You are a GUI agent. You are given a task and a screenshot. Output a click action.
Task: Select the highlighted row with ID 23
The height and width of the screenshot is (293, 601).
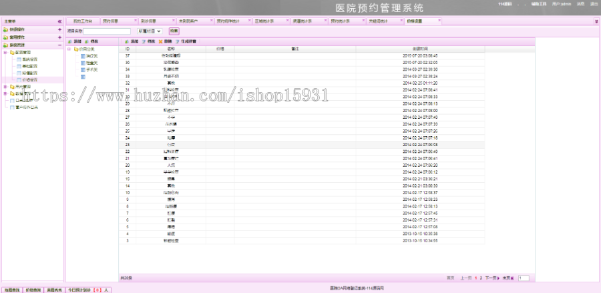tap(302, 144)
